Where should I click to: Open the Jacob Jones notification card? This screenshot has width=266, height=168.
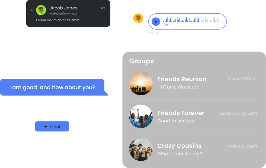(x=68, y=13)
